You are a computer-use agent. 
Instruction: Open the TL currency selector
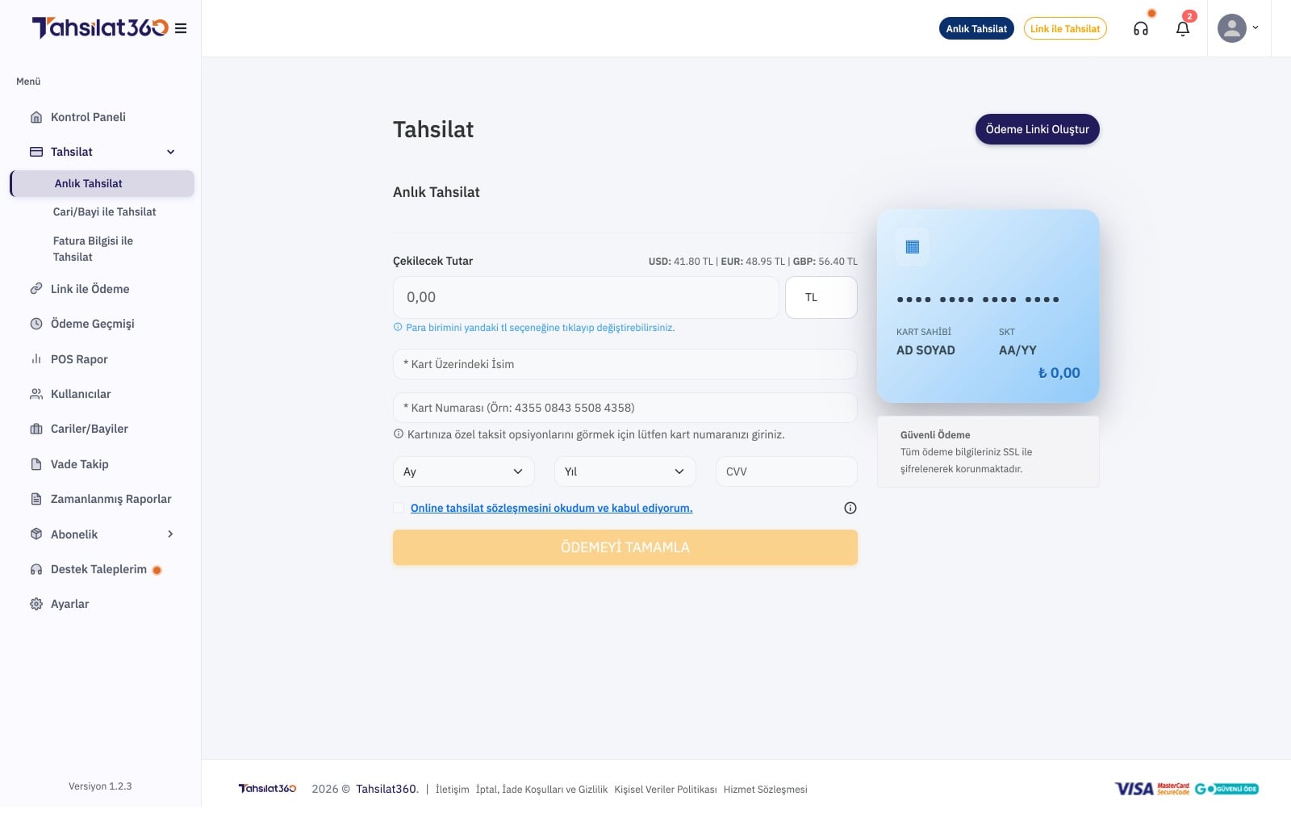tap(821, 297)
